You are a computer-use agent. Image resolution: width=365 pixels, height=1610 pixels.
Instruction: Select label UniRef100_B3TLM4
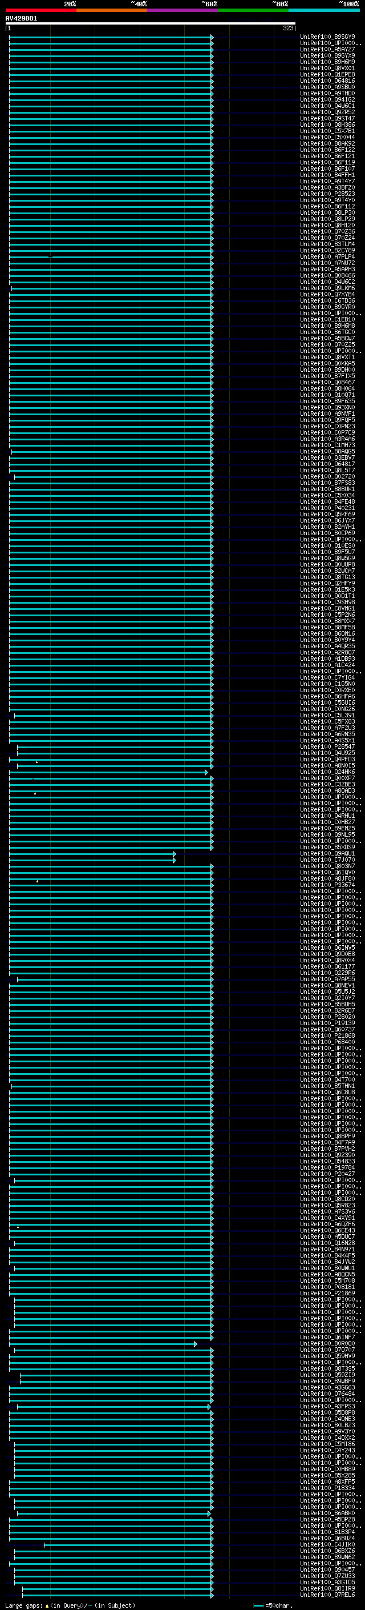pyautogui.click(x=327, y=244)
